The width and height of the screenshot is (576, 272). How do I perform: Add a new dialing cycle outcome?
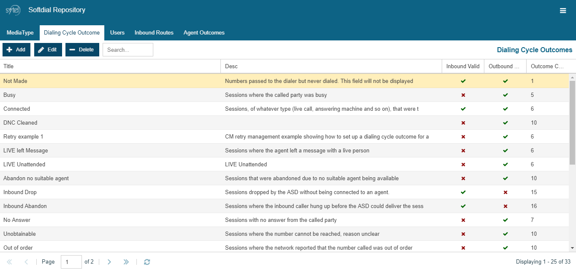(16, 50)
